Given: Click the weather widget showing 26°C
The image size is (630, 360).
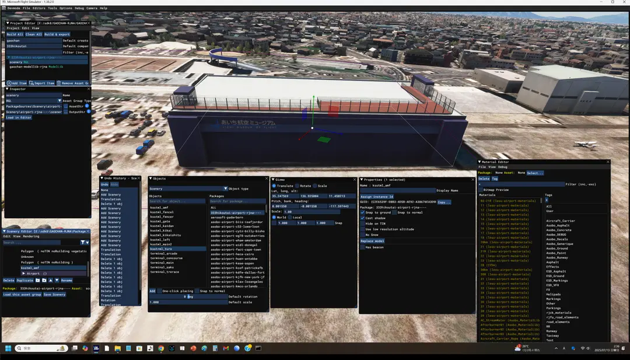Looking at the screenshot, I should [528, 348].
